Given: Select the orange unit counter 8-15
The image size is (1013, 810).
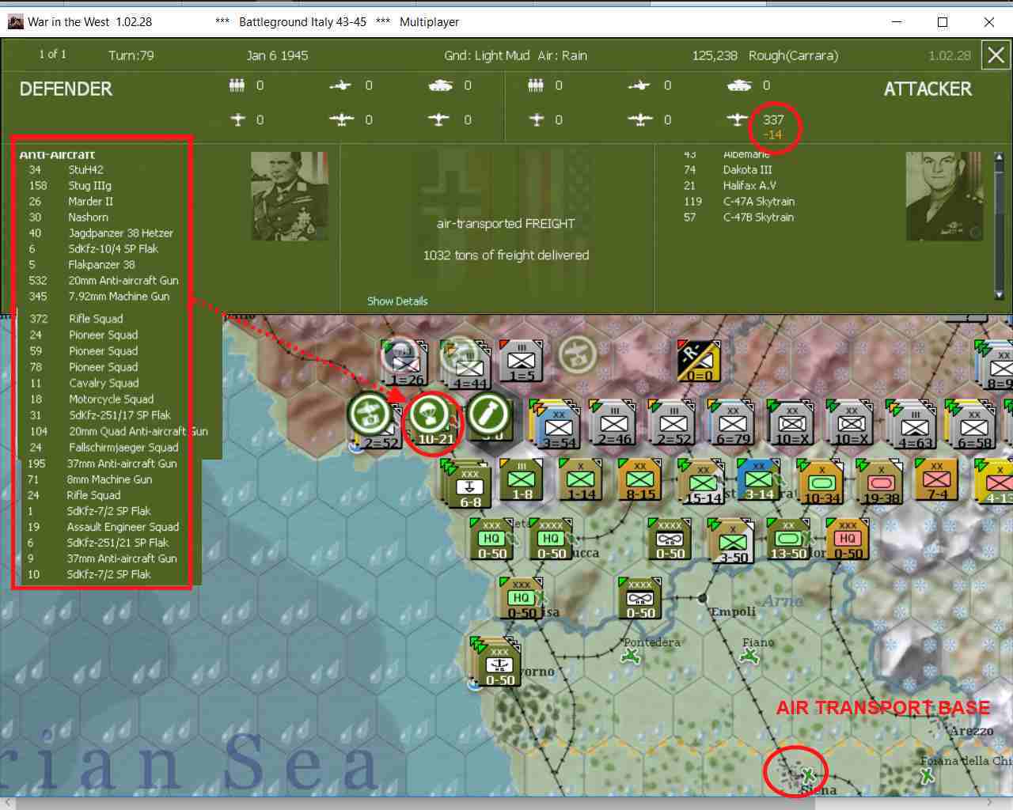Looking at the screenshot, I should pos(640,480).
